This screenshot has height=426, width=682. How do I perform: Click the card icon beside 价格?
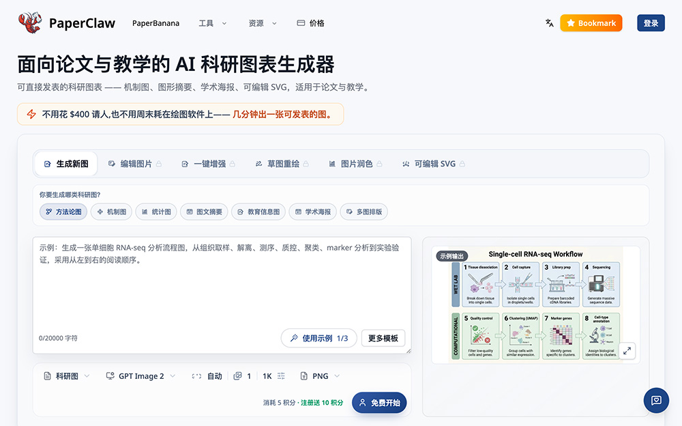click(301, 23)
